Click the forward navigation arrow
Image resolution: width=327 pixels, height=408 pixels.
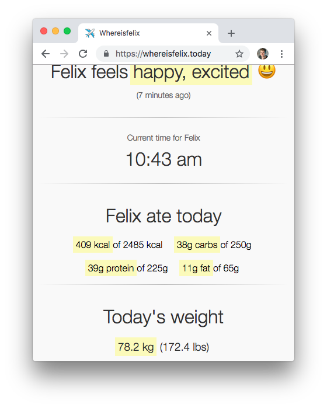click(64, 54)
